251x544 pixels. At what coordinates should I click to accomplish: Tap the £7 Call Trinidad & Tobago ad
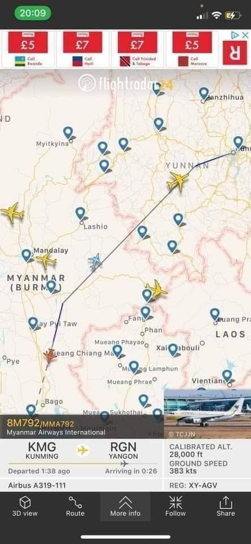[138, 49]
